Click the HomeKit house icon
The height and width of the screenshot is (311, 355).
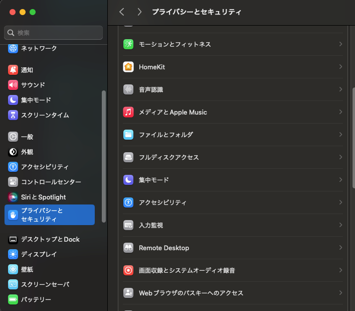[x=128, y=67]
